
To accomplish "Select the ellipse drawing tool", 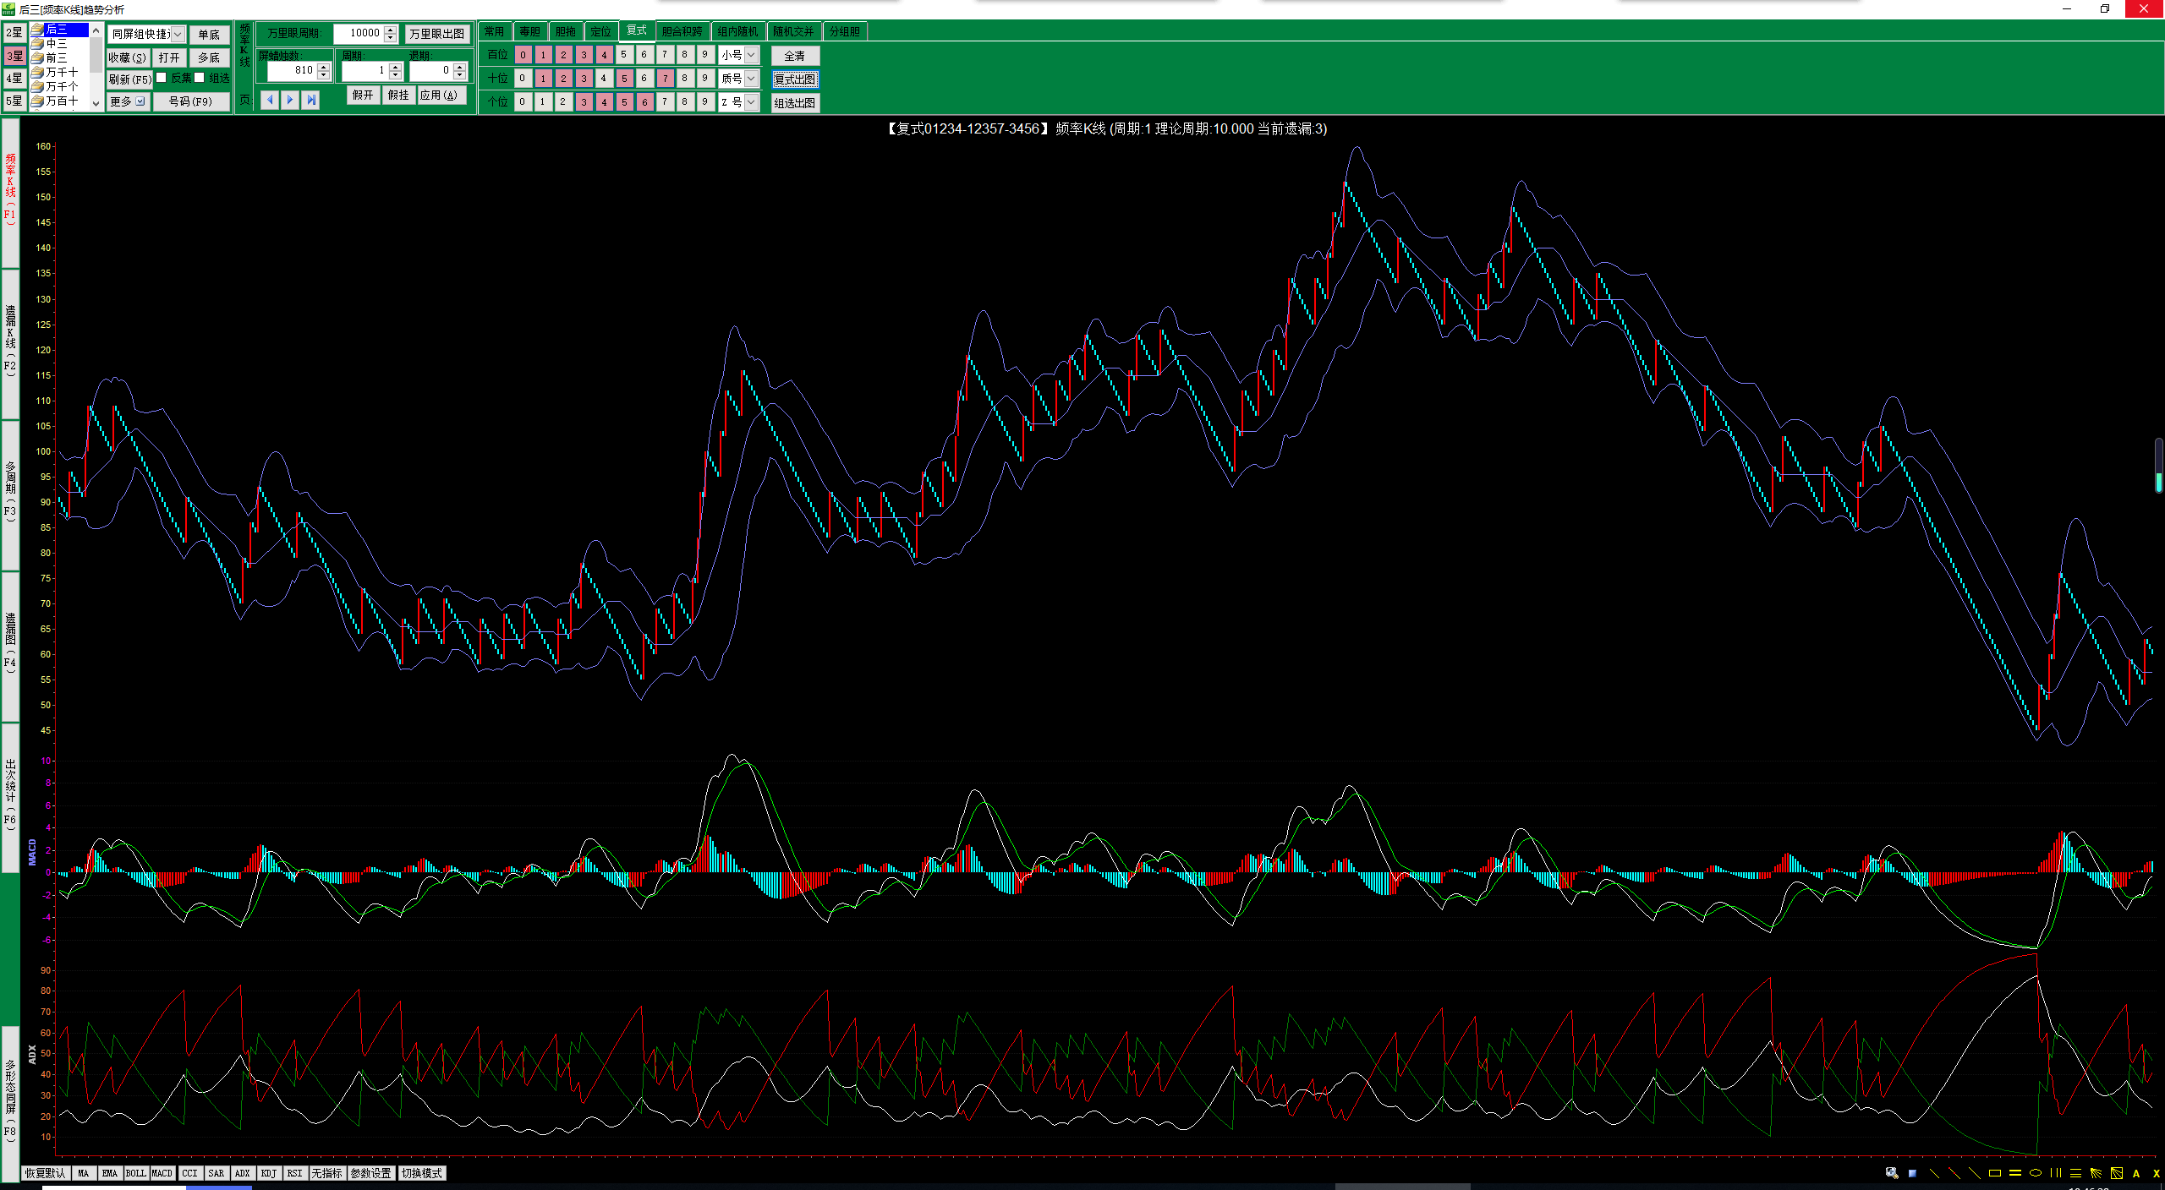I will click(2036, 1173).
